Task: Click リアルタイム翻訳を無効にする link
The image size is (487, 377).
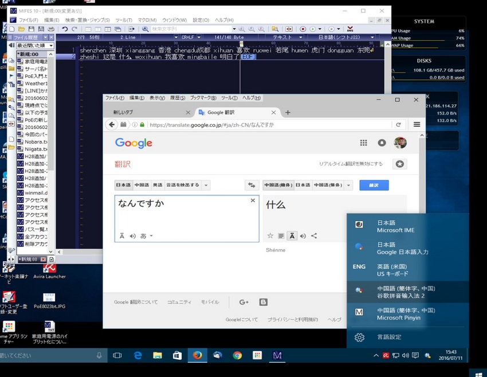Action: 351,164
